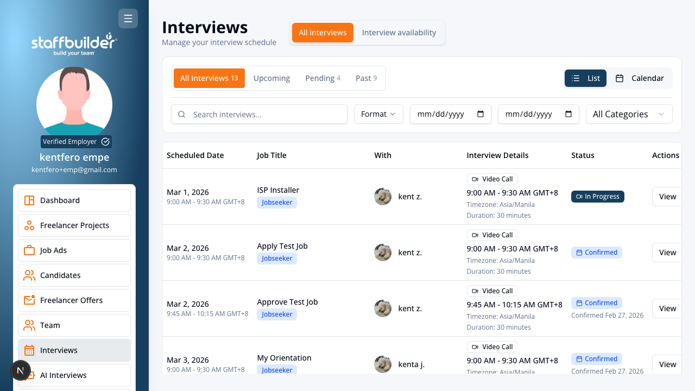Image resolution: width=695 pixels, height=391 pixels.
Task: View the My Orientation interview
Action: 667,364
